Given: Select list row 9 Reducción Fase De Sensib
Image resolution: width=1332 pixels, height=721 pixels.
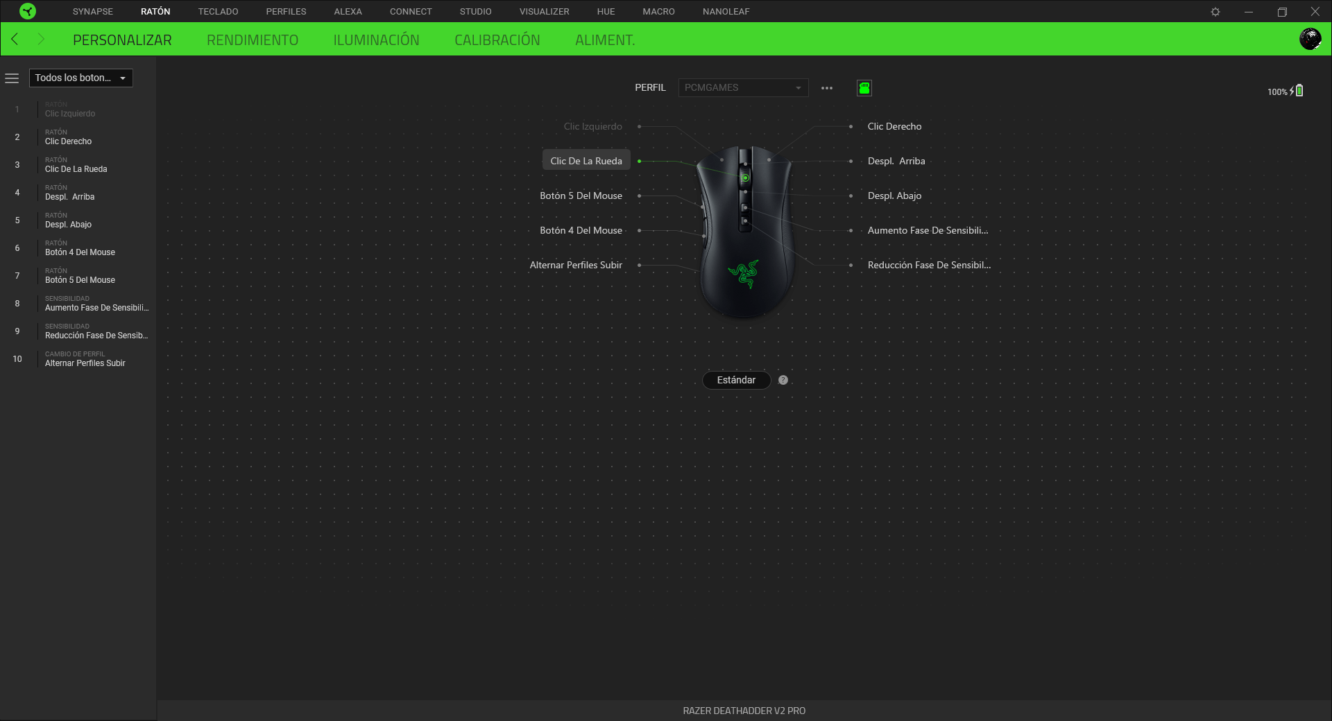Looking at the screenshot, I should point(78,331).
